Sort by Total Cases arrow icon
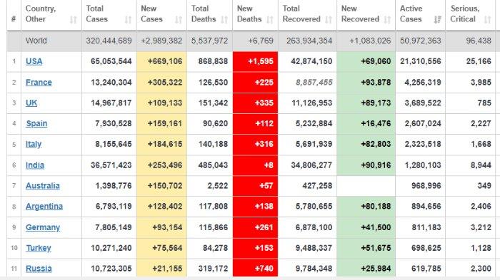The width and height of the screenshot is (500, 280). click(x=128, y=20)
